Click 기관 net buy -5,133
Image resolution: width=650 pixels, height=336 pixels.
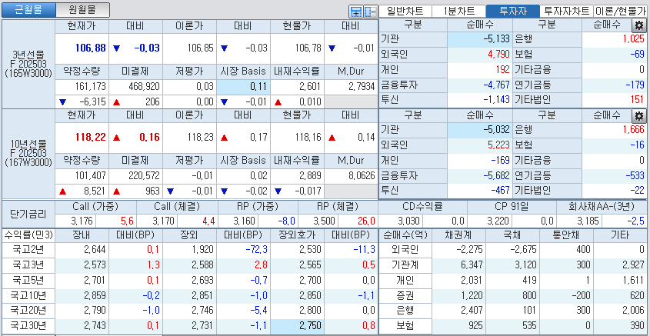point(496,39)
